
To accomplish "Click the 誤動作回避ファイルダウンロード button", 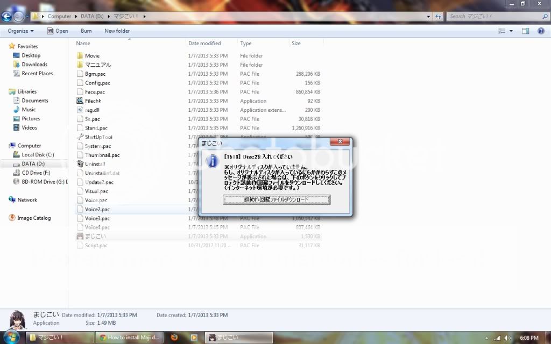I will pos(277,199).
